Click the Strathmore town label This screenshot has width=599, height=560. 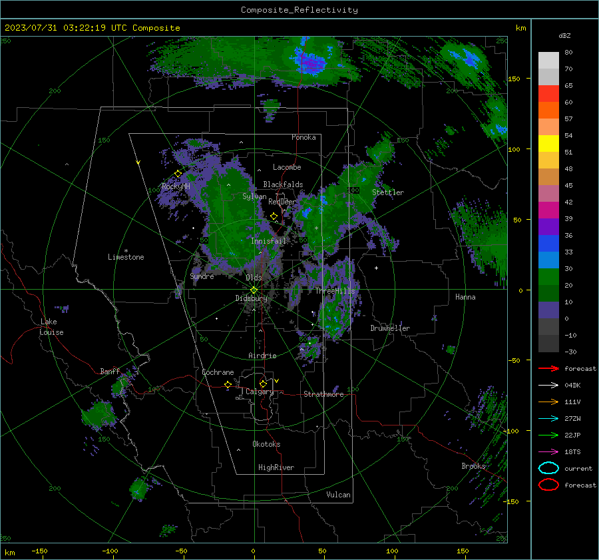323,394
